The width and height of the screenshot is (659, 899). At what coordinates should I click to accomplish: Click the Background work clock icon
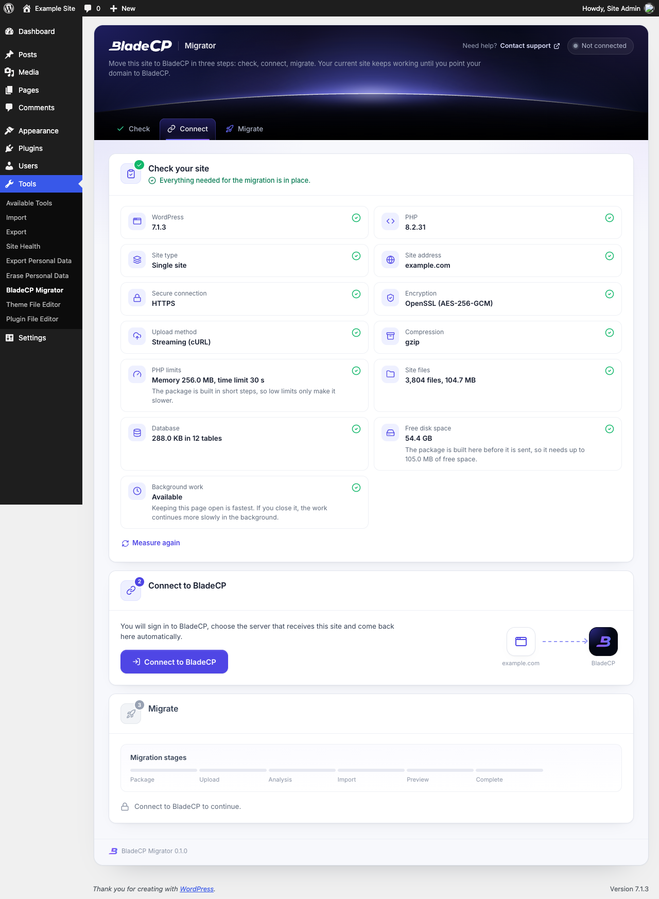[x=137, y=491]
